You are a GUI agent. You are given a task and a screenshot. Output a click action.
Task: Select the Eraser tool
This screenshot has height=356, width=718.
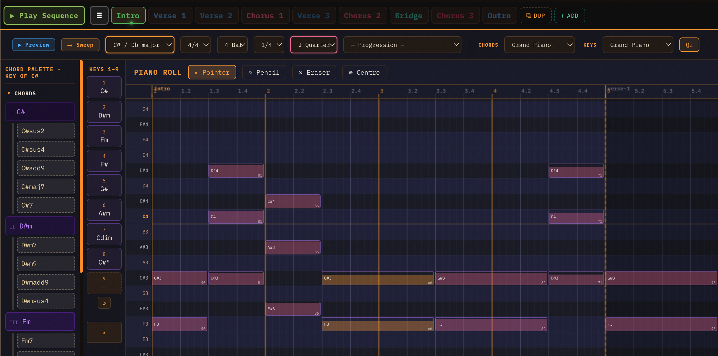click(314, 72)
